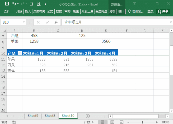
Task: Switch to the 公式 ribbon tab
Action: point(50,11)
